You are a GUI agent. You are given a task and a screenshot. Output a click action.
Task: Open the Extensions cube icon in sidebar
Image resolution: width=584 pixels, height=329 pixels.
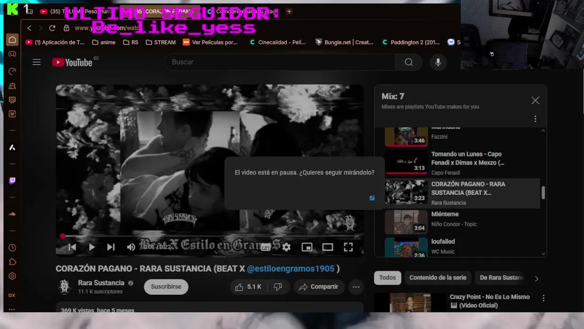point(12,262)
